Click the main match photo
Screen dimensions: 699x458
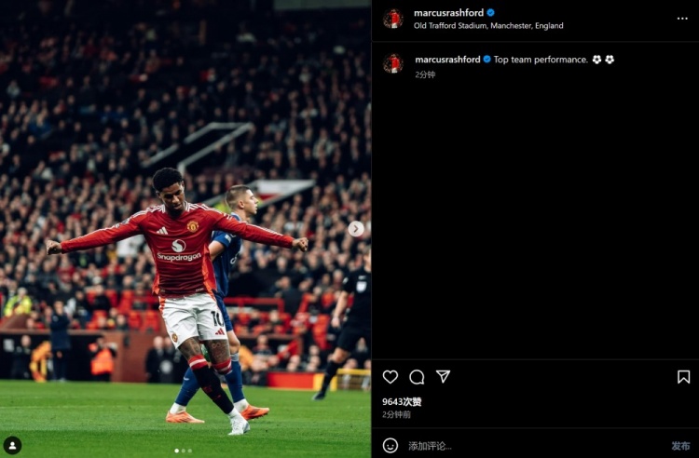[x=185, y=229]
